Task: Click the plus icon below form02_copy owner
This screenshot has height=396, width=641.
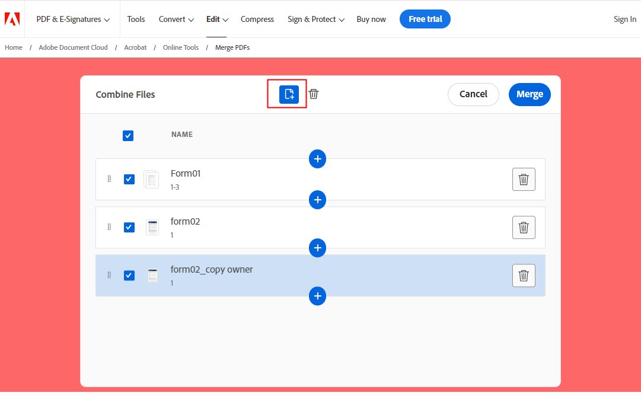Action: click(317, 296)
